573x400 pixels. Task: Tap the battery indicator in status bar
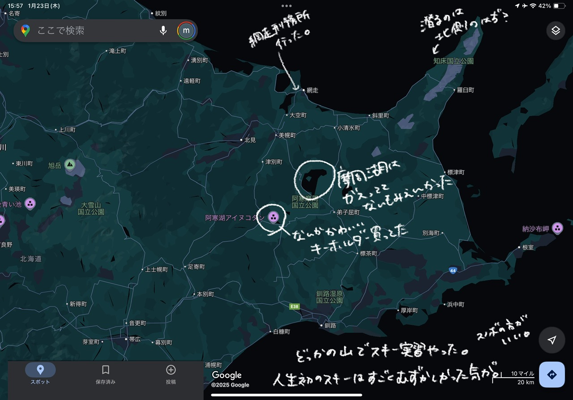(559, 6)
